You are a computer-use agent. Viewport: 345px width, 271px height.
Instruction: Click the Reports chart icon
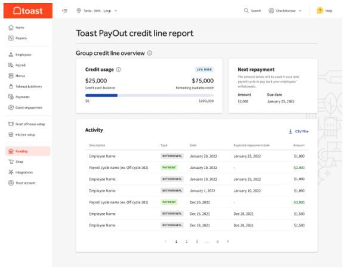coord(11,38)
